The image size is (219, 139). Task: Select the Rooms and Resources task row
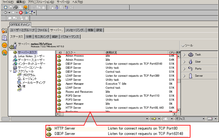pos(117,92)
